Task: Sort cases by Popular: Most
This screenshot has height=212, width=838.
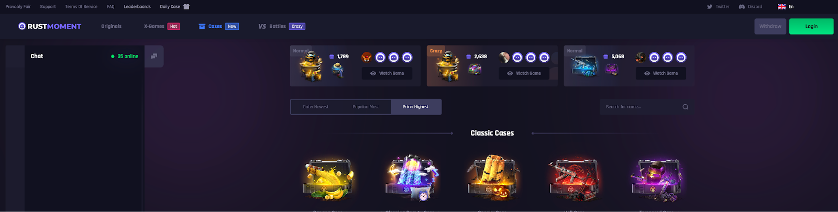Action: pyautogui.click(x=366, y=107)
